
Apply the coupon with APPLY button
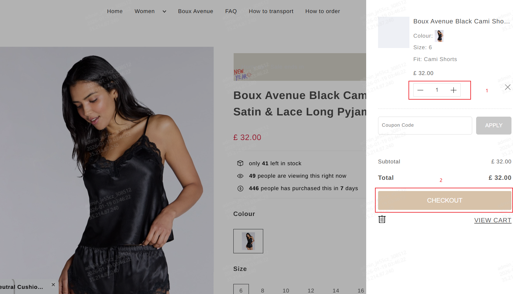[494, 125]
